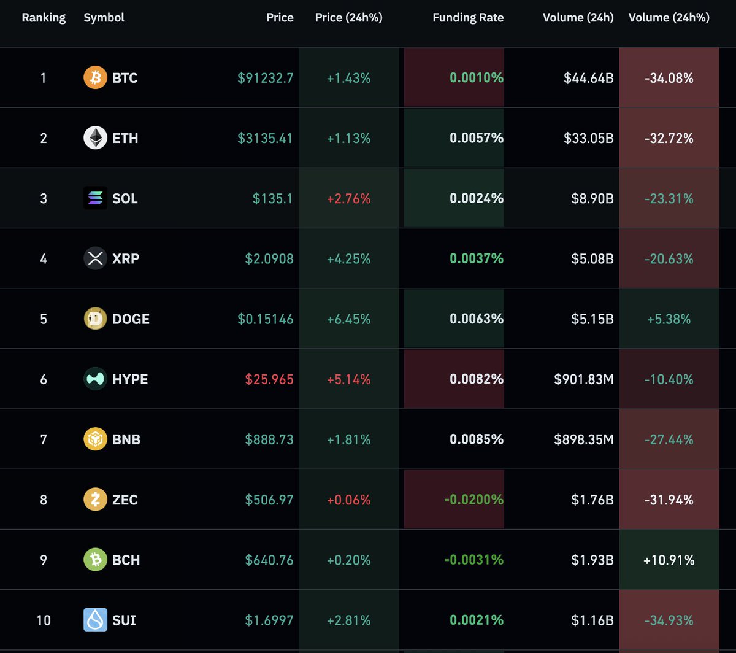
Task: Select the BTC price value $91232.7
Action: coord(265,78)
